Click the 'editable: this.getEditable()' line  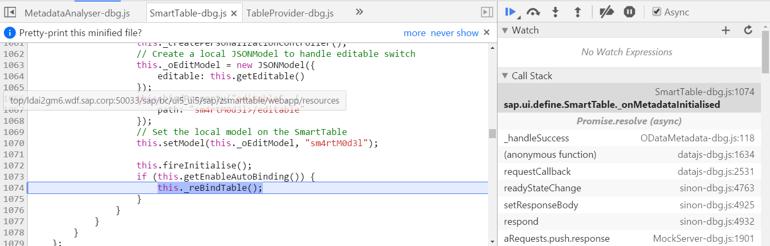pyautogui.click(x=231, y=76)
